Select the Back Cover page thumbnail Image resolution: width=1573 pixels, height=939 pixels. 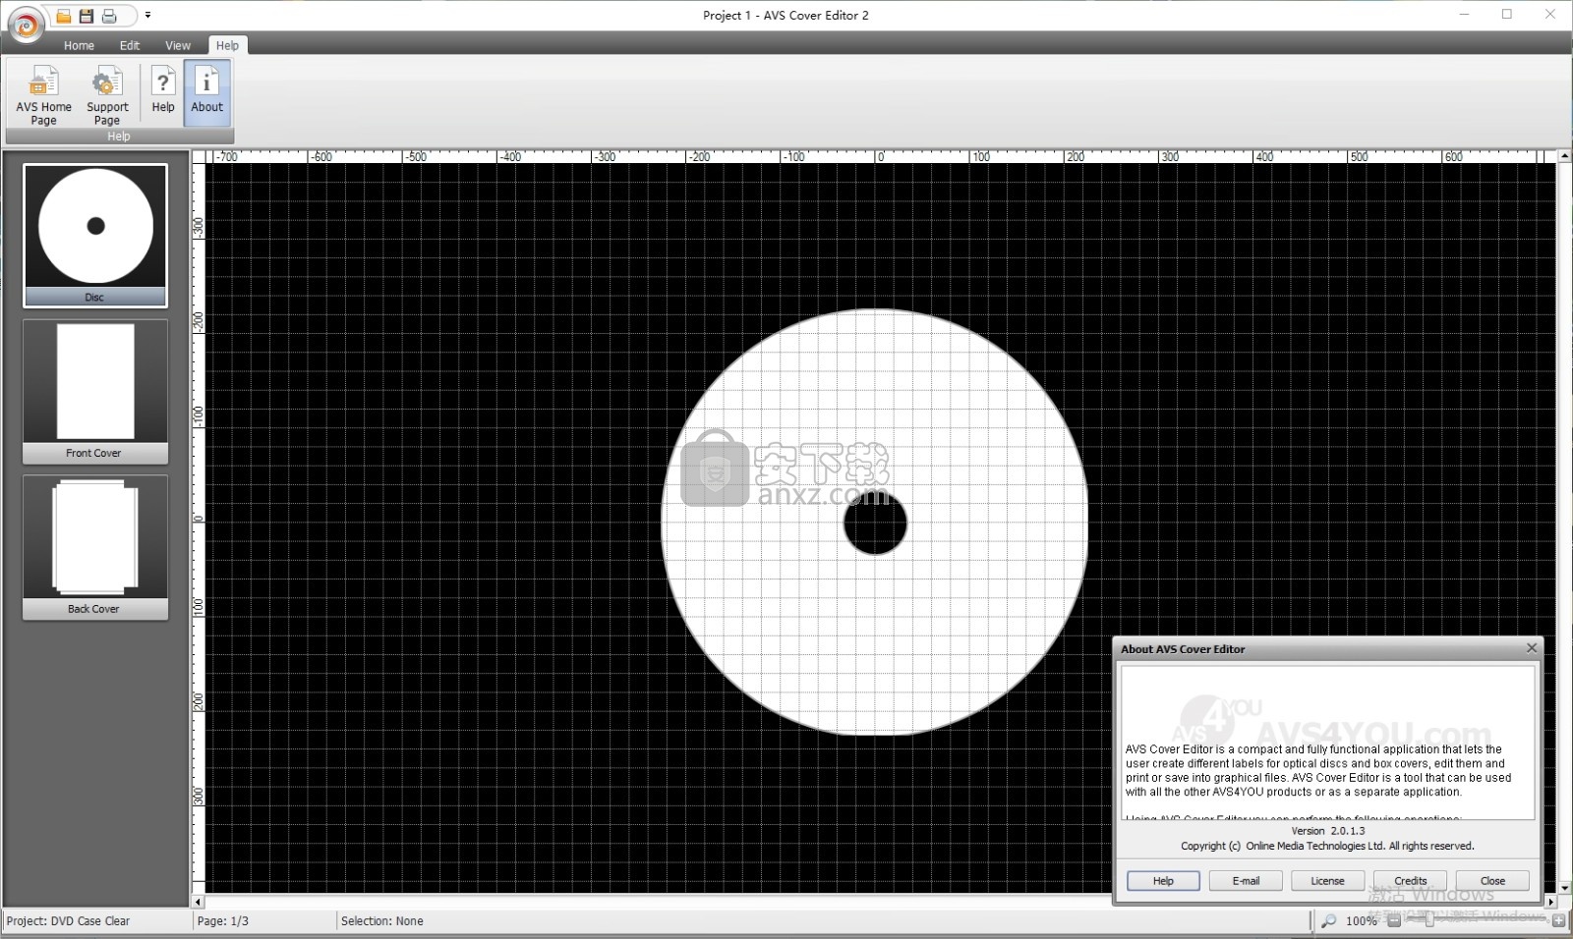click(x=95, y=547)
